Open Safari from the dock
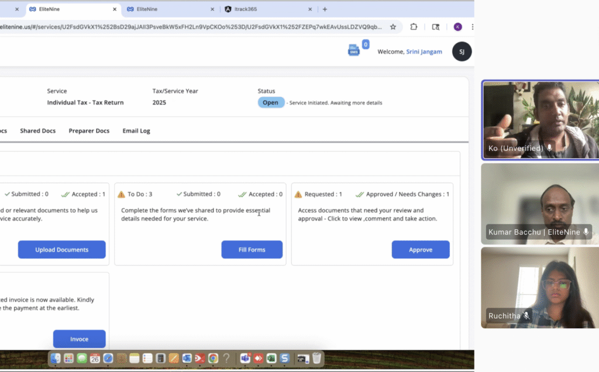This screenshot has height=372, width=599. (x=108, y=358)
